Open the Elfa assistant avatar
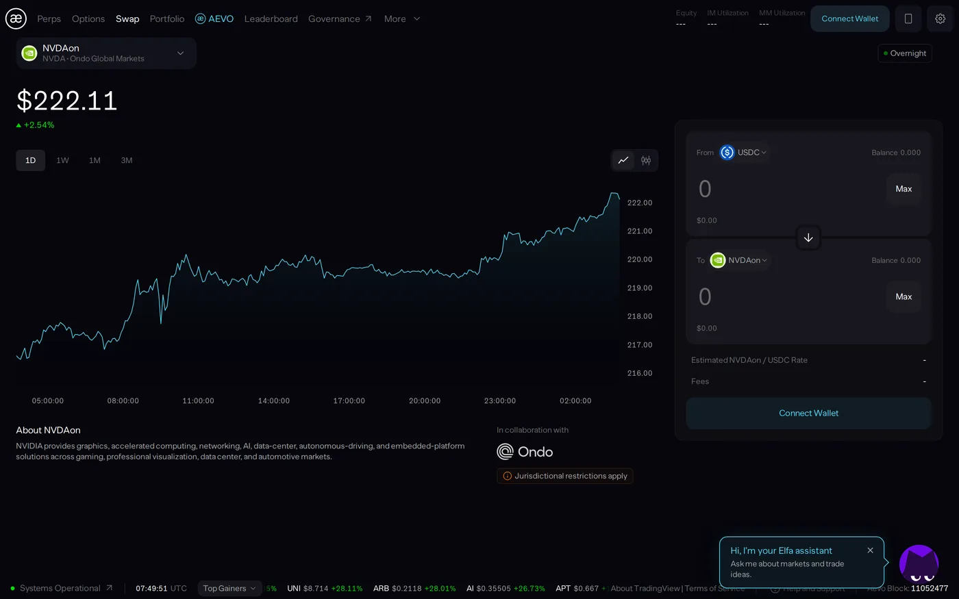 tap(919, 563)
